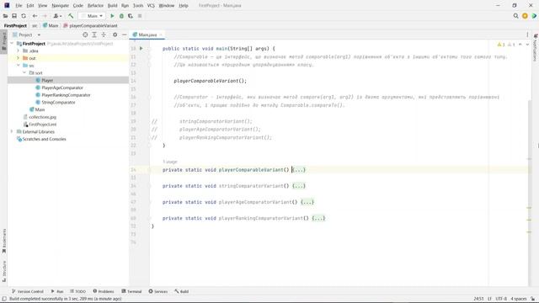Image resolution: width=539 pixels, height=303 pixels.
Task: Click the 4 spaces indent setting
Action: (x=519, y=299)
